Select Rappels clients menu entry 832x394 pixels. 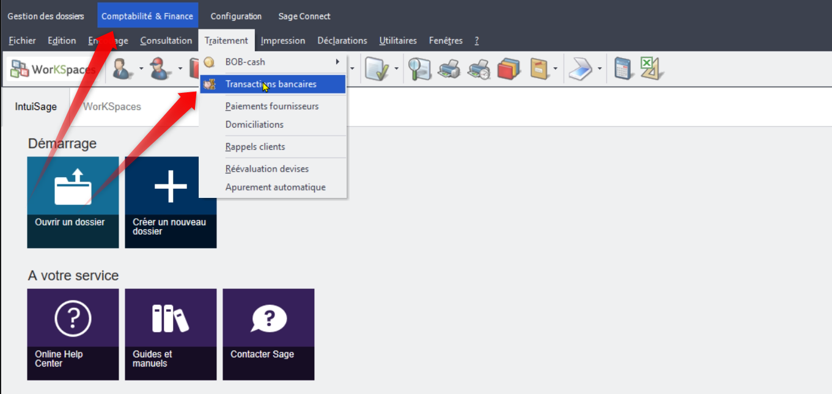273,147
